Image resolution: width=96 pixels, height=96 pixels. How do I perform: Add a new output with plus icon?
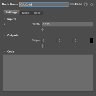click(x=42, y=46)
